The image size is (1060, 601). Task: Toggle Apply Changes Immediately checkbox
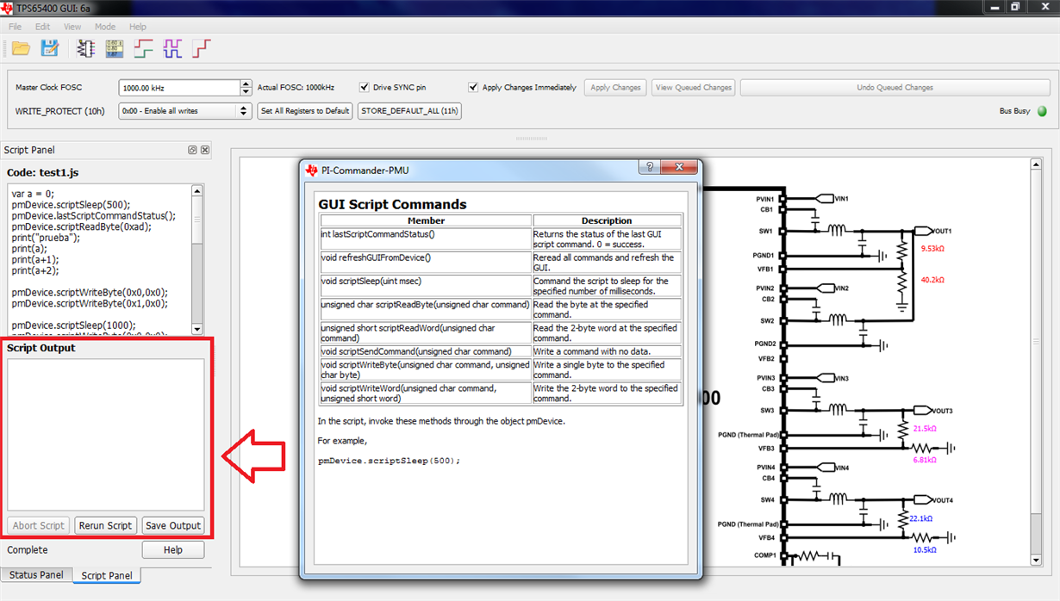pos(473,87)
